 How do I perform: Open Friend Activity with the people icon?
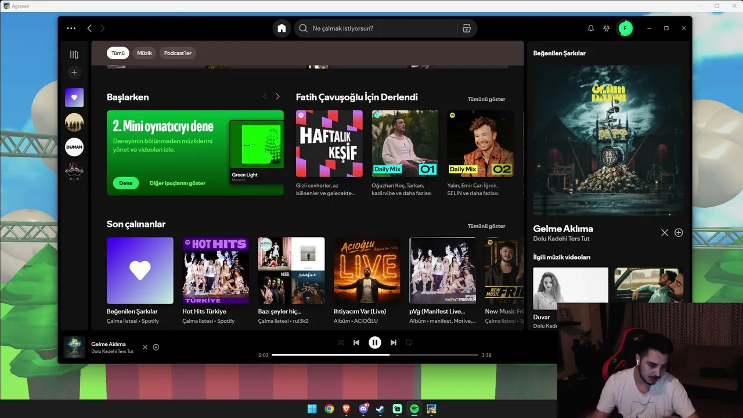tap(607, 28)
